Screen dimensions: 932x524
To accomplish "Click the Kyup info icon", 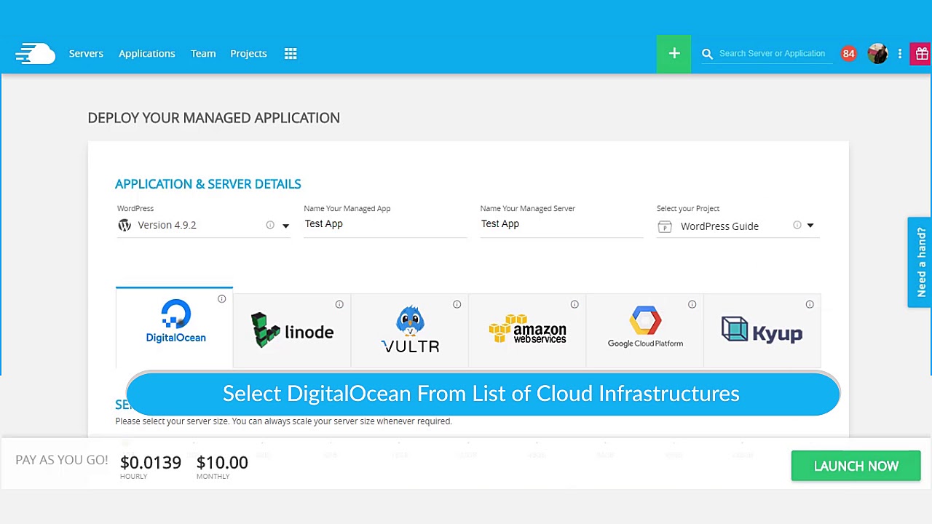I will click(x=810, y=304).
